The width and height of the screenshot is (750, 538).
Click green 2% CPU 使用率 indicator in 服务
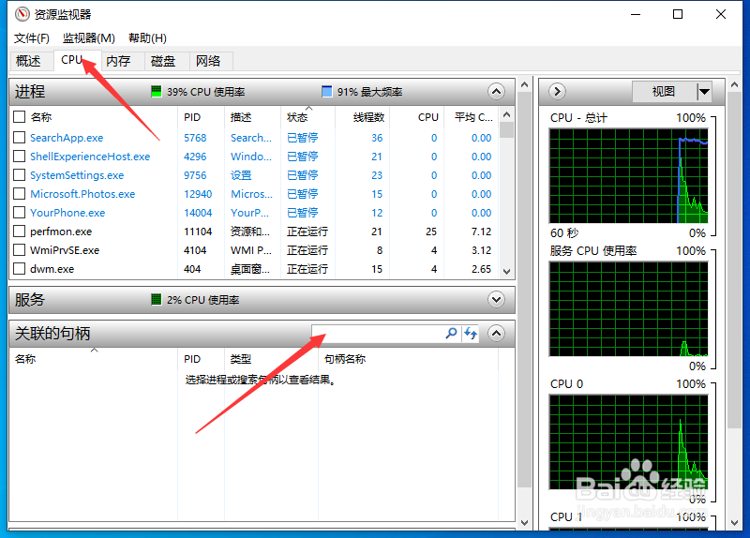tap(156, 300)
